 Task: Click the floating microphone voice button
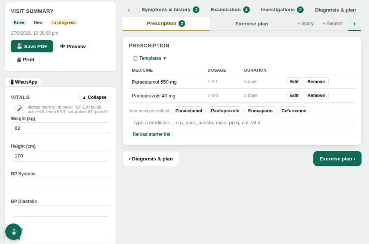tap(13, 232)
